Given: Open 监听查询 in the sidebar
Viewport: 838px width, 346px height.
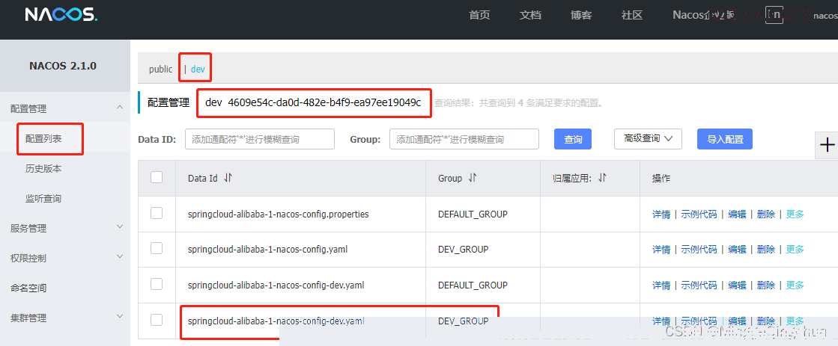Looking at the screenshot, I should click(43, 198).
